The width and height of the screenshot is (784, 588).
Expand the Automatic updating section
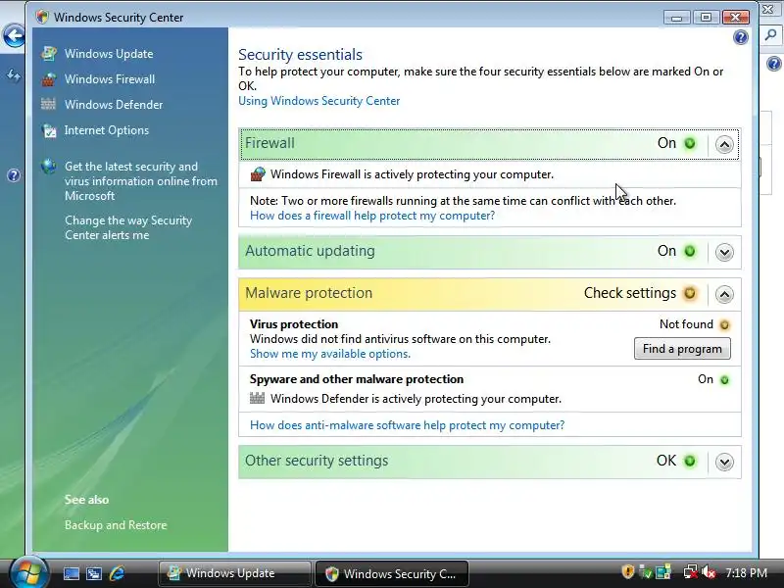click(724, 252)
